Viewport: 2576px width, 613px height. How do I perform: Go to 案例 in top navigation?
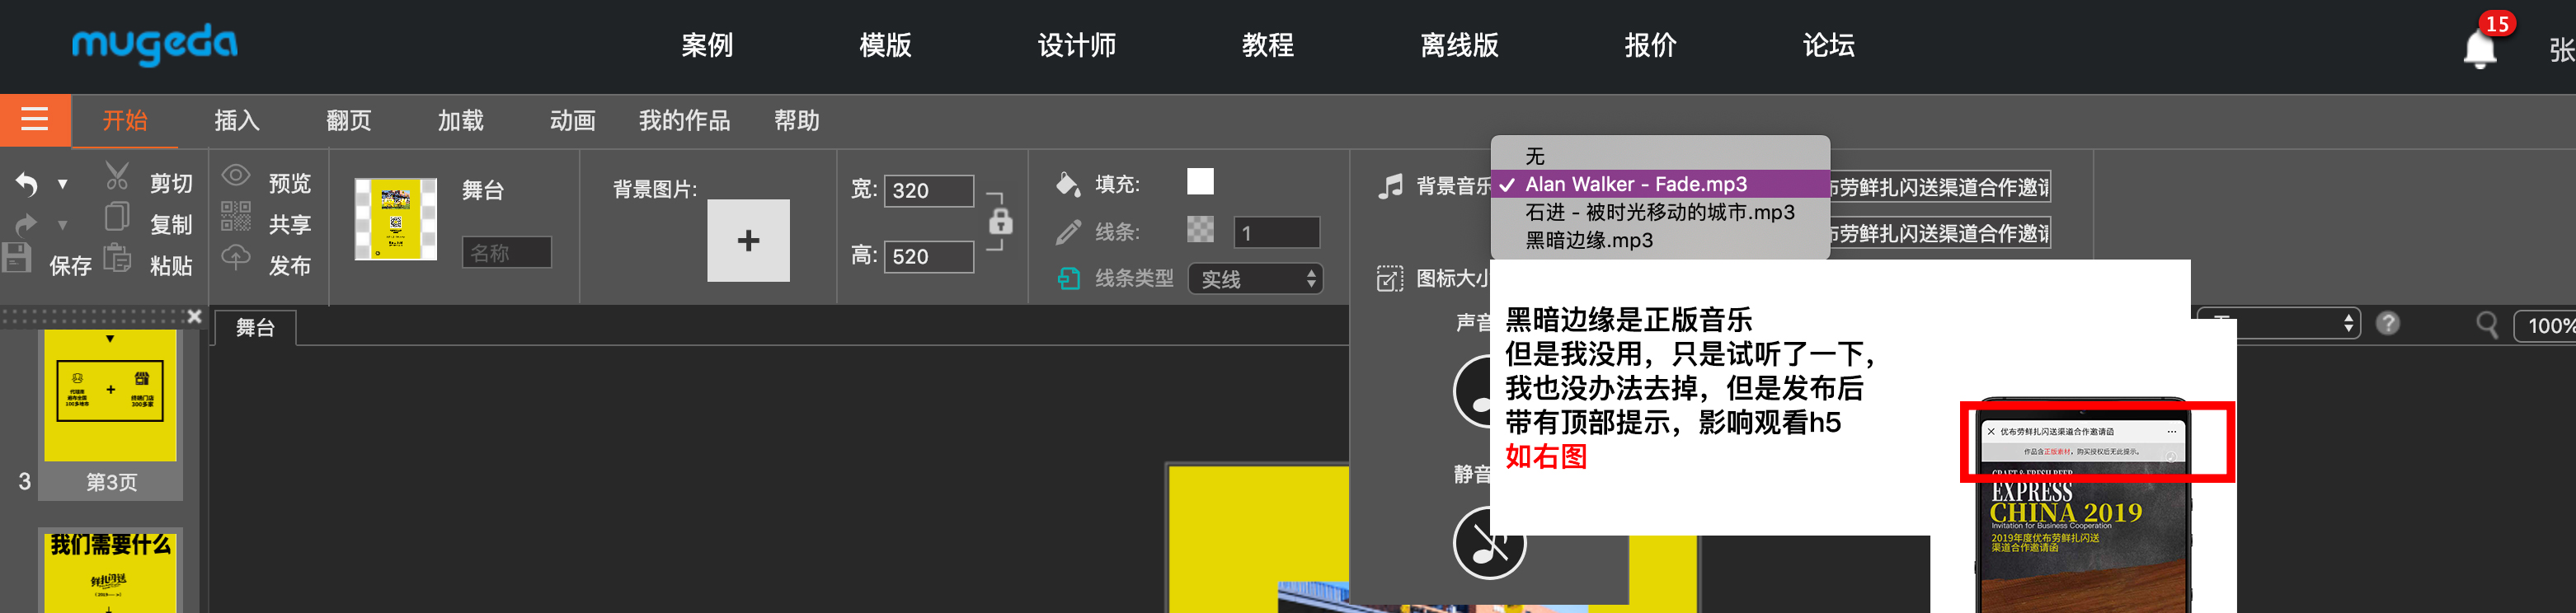click(x=707, y=45)
